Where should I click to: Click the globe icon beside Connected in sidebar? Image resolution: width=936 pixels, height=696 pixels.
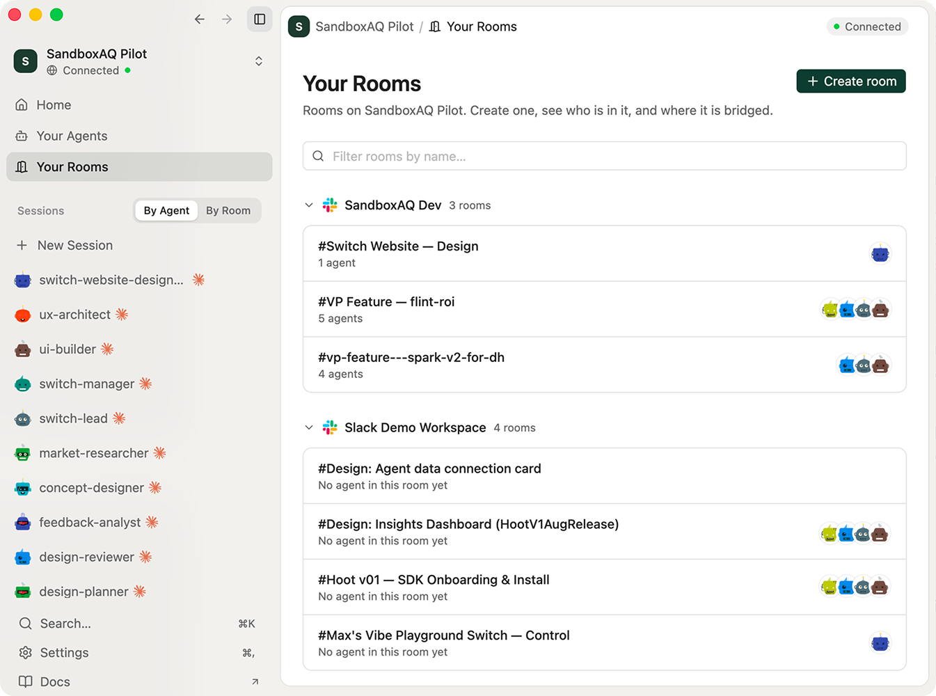click(x=52, y=70)
